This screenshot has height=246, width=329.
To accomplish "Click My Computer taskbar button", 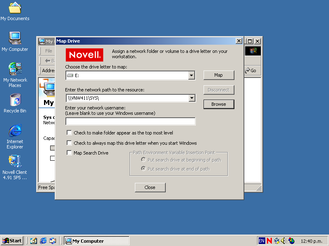I will (97, 241).
